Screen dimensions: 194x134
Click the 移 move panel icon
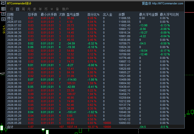pyautogui.click(x=3, y=9)
